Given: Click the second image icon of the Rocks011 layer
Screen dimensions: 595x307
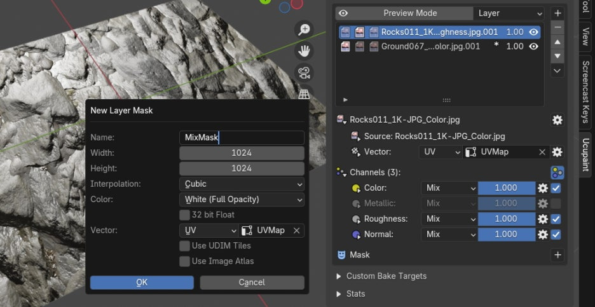Looking at the screenshot, I should pyautogui.click(x=360, y=32).
